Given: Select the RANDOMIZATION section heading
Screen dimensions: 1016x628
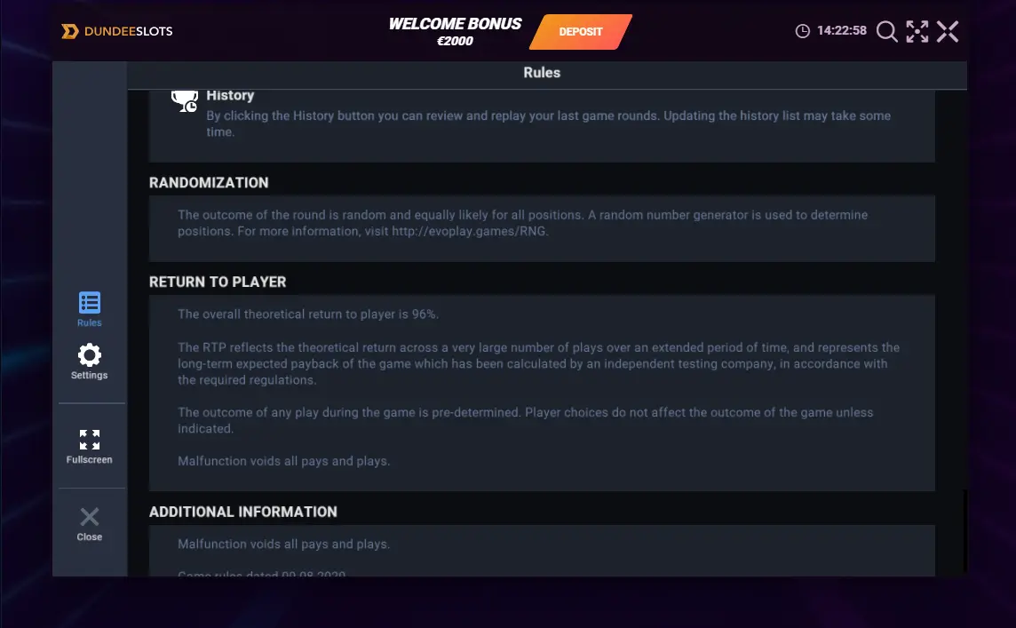Looking at the screenshot, I should 209,183.
